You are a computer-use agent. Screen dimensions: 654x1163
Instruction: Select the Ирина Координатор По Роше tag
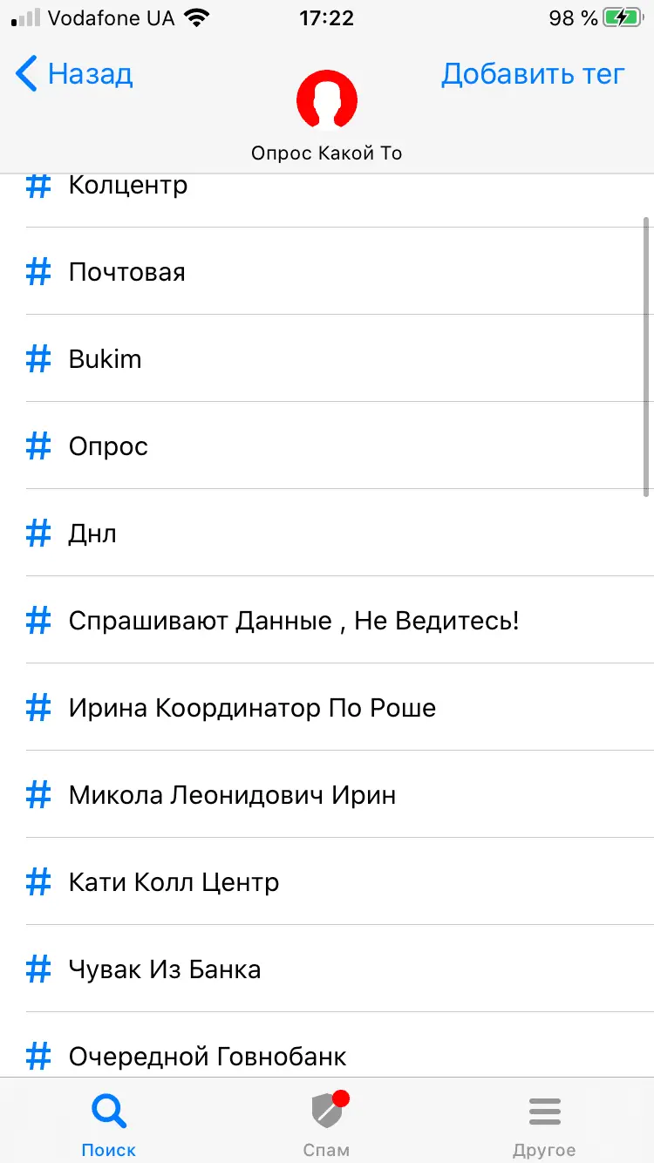pos(252,708)
